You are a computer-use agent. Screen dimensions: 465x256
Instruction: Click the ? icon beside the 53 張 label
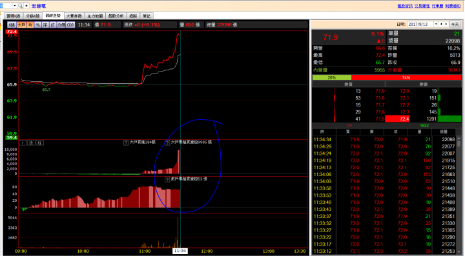click(167, 179)
